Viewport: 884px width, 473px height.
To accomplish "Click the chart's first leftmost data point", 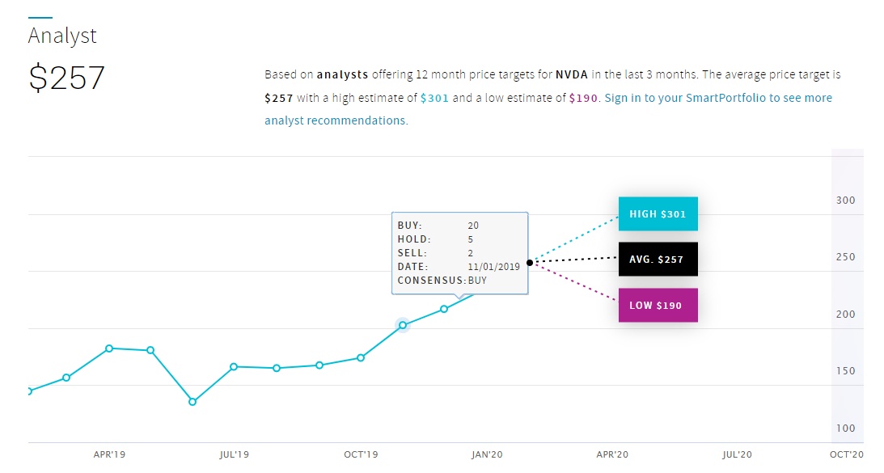I will (29, 391).
